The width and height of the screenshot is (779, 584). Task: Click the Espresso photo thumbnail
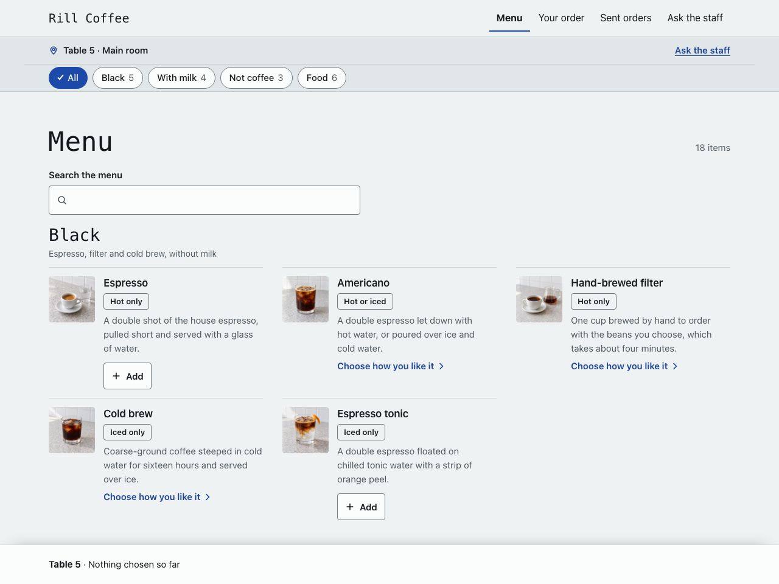pyautogui.click(x=72, y=299)
